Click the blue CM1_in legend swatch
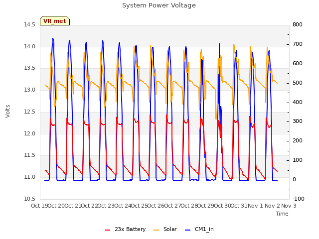 coord(187,230)
